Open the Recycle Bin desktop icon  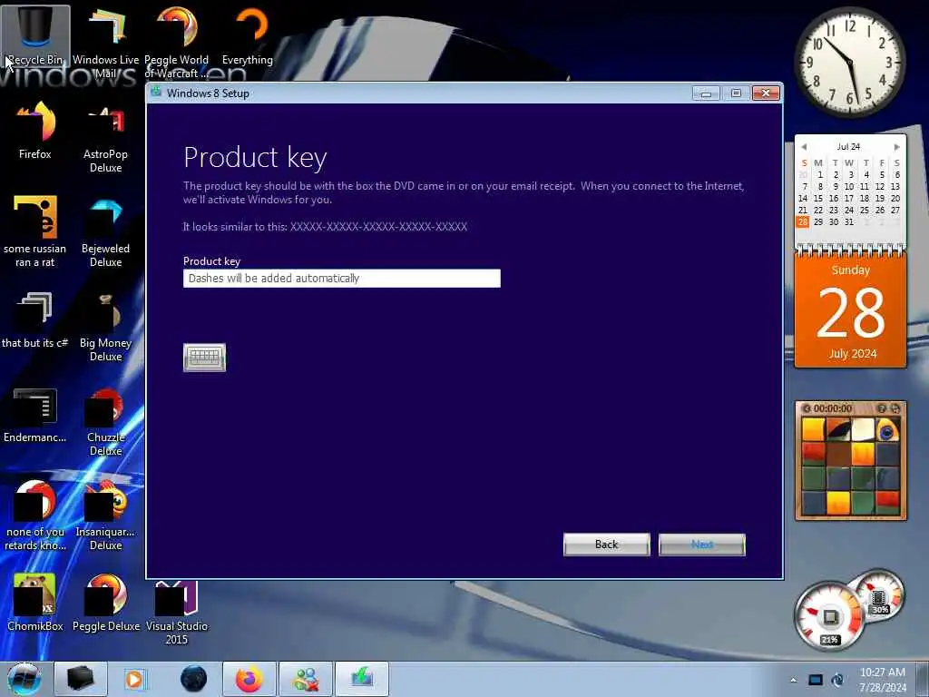pyautogui.click(x=35, y=35)
